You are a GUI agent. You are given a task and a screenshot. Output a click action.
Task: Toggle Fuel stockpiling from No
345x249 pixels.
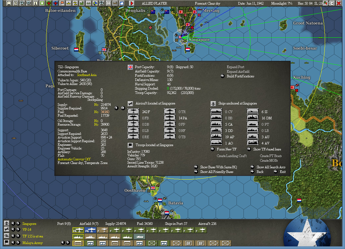point(96,112)
